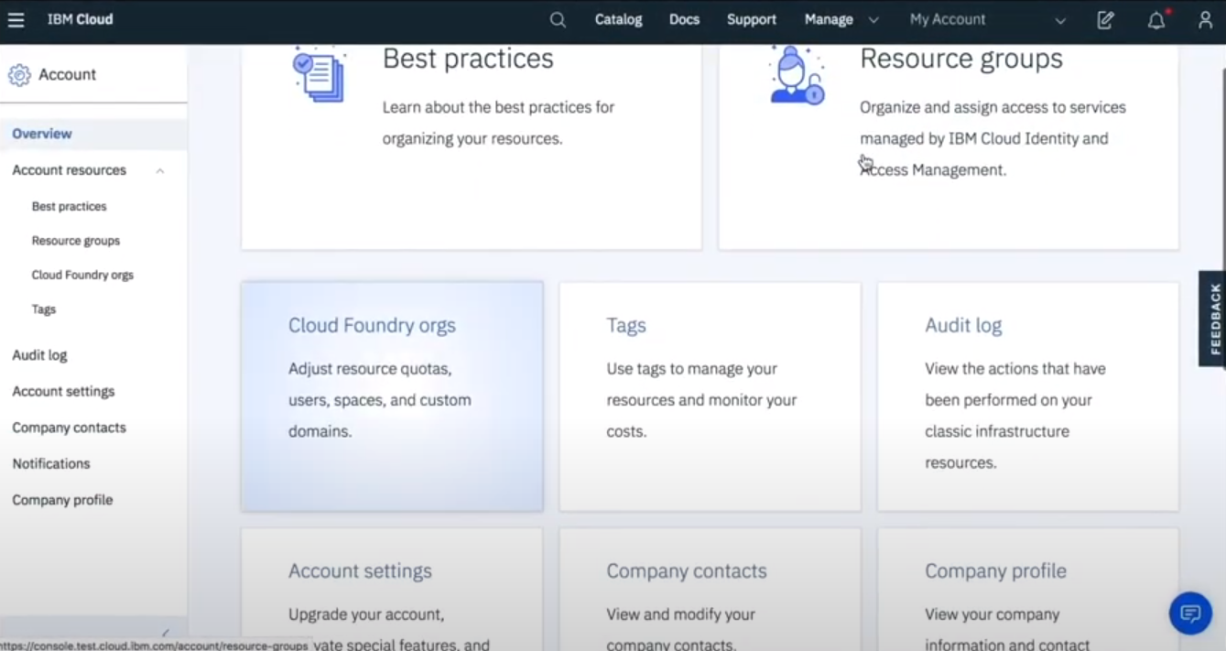Image resolution: width=1226 pixels, height=651 pixels.
Task: Click the Manage menu label
Action: pyautogui.click(x=829, y=19)
